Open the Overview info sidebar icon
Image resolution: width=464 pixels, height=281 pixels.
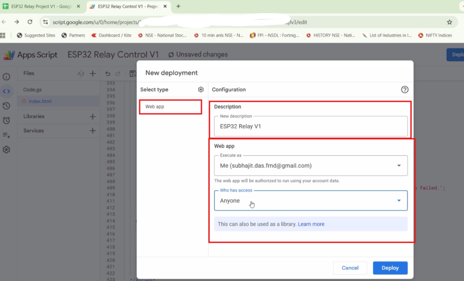coord(6,77)
